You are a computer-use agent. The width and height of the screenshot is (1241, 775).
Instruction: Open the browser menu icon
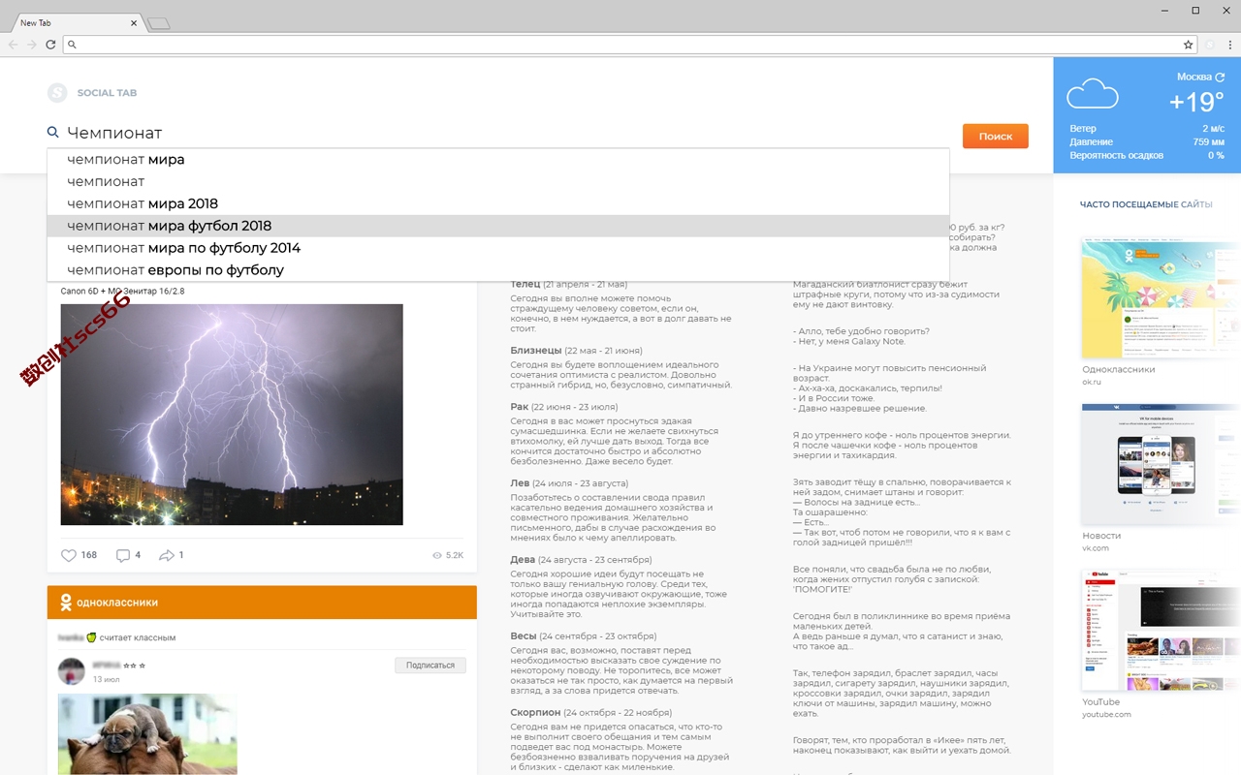1230,45
